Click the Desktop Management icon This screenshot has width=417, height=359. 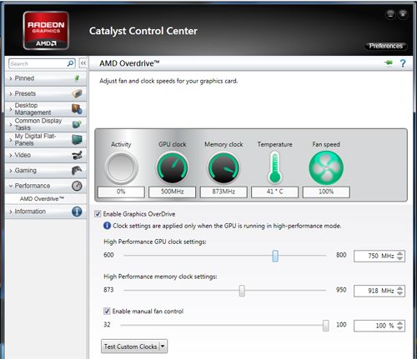77,109
